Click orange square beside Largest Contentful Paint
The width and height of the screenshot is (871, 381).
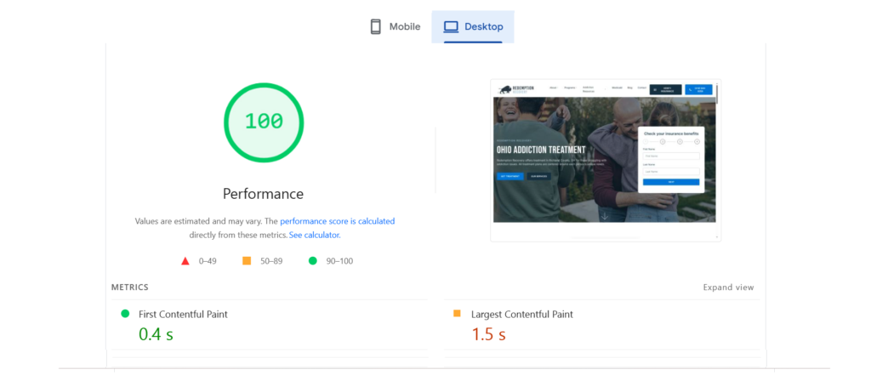[457, 314]
